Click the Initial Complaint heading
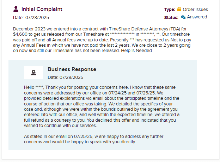 [x=42, y=9]
